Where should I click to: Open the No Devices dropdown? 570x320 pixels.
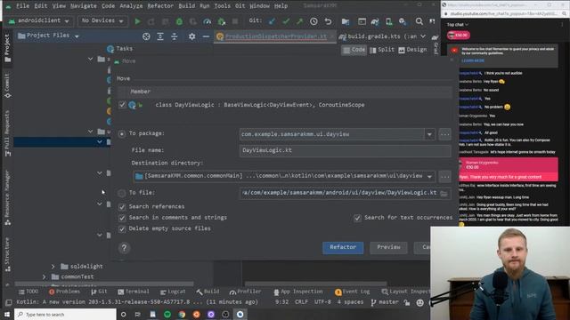102,20
